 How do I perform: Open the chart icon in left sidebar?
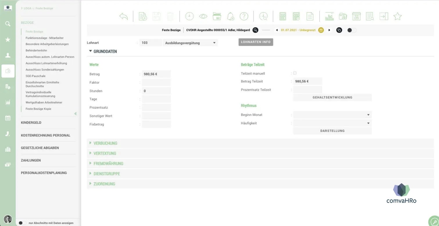8,102
